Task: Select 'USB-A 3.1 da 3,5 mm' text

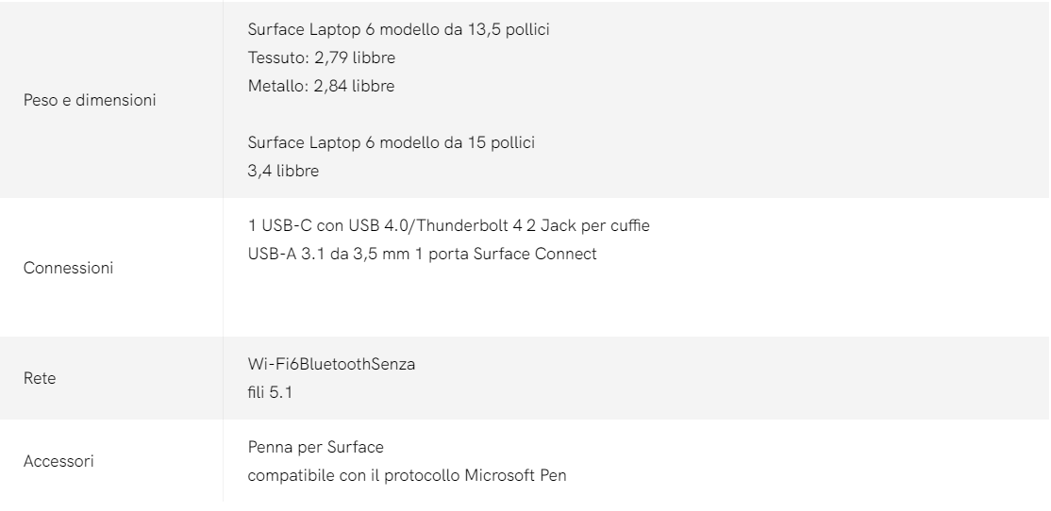Action: click(x=329, y=254)
